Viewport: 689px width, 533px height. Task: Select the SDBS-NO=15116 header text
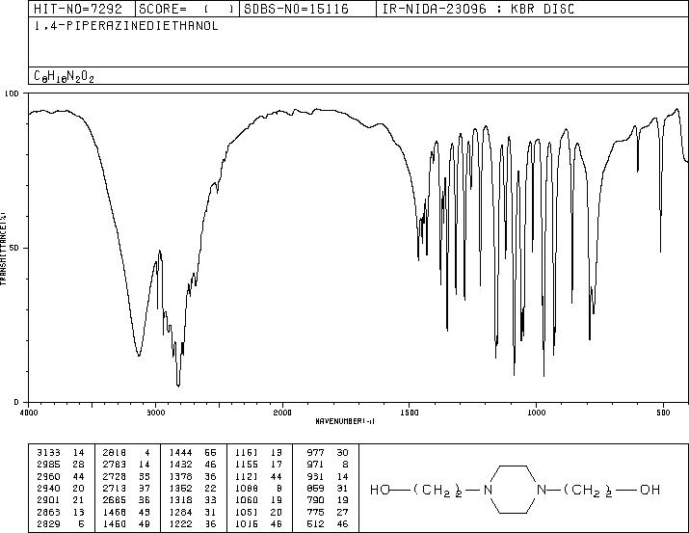296,9
